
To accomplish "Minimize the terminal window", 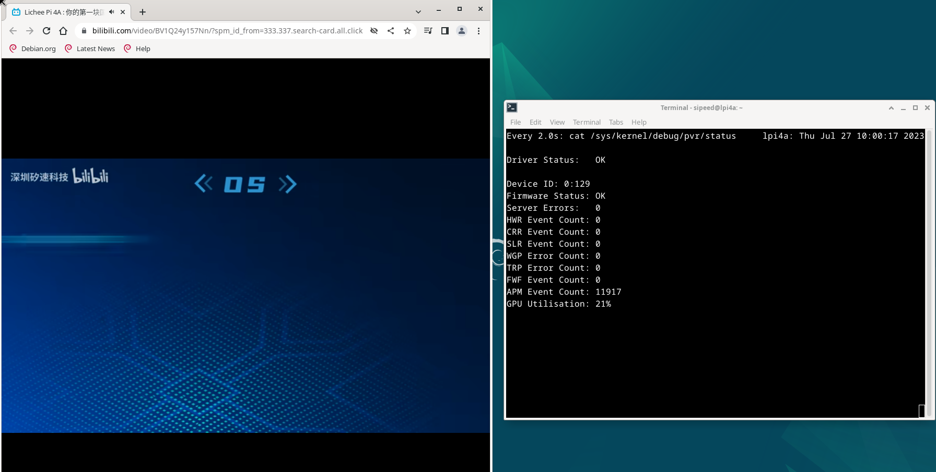I will [903, 108].
